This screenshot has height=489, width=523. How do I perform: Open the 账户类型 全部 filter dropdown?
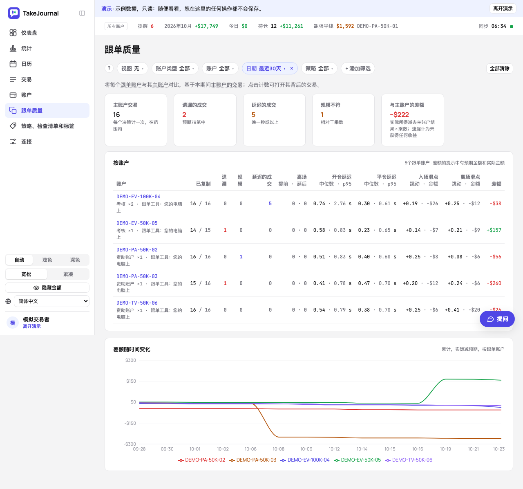[x=175, y=68]
